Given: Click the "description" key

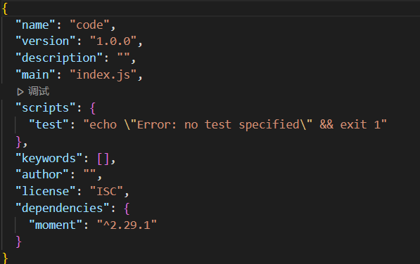Looking at the screenshot, I should 59,58.
